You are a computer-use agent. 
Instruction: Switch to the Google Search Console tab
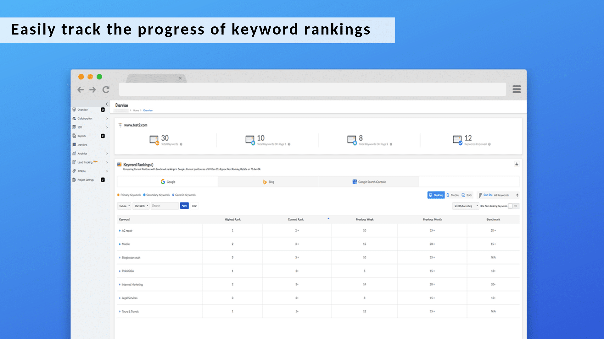[369, 182]
